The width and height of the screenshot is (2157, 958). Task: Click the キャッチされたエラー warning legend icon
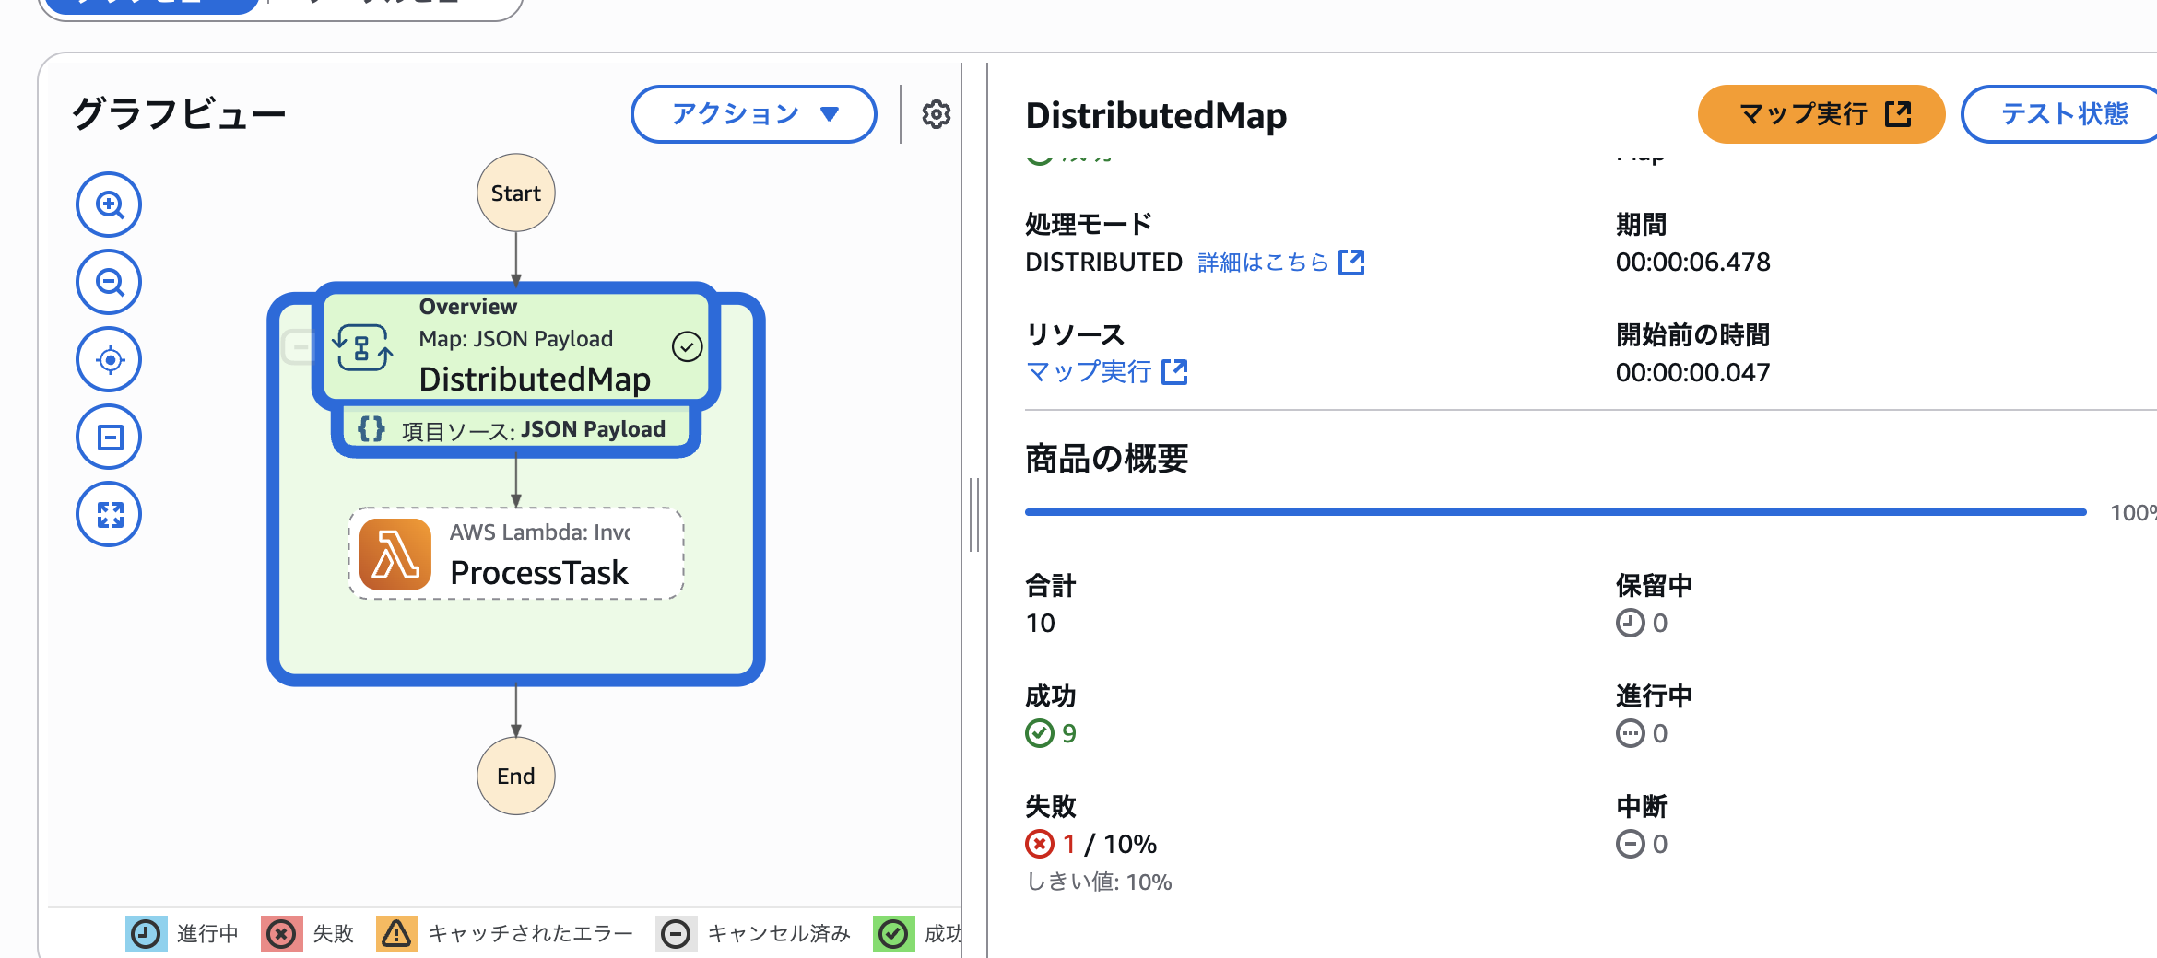(396, 934)
